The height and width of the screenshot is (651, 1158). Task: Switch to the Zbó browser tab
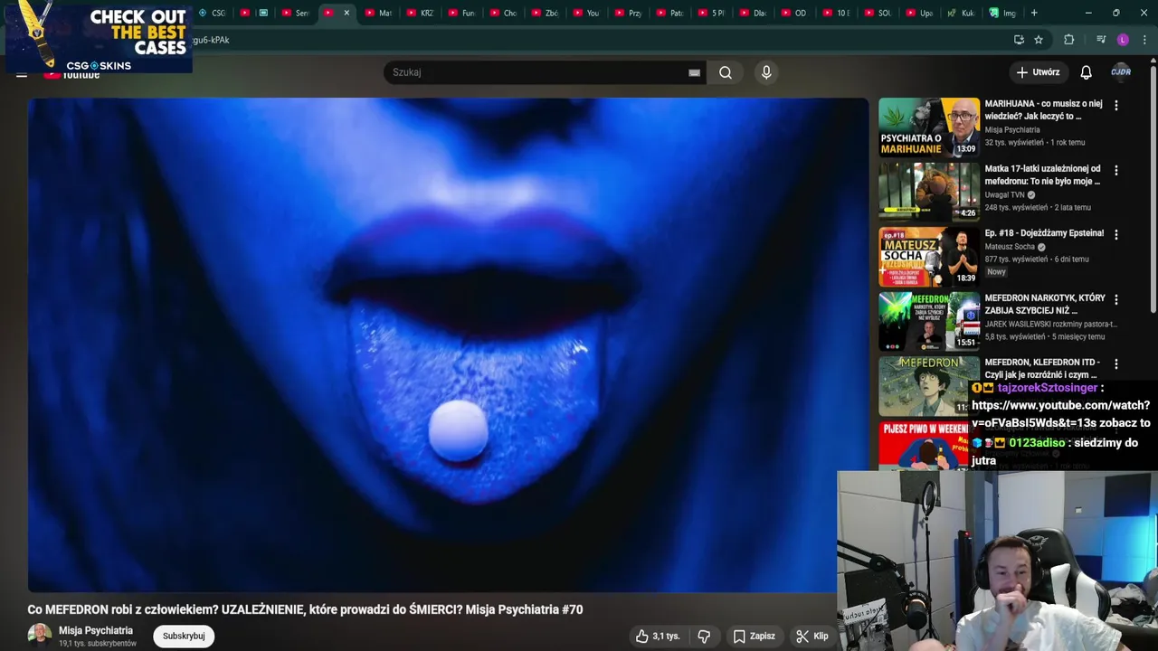click(x=545, y=13)
